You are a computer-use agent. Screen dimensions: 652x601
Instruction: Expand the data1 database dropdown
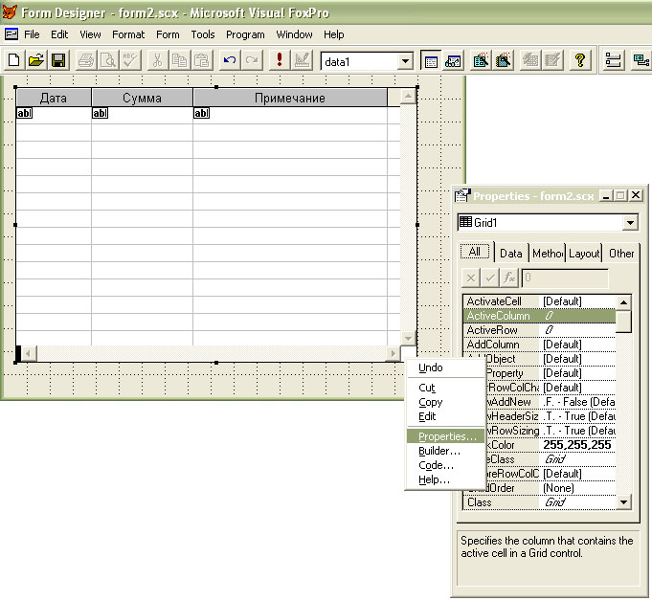tap(405, 61)
